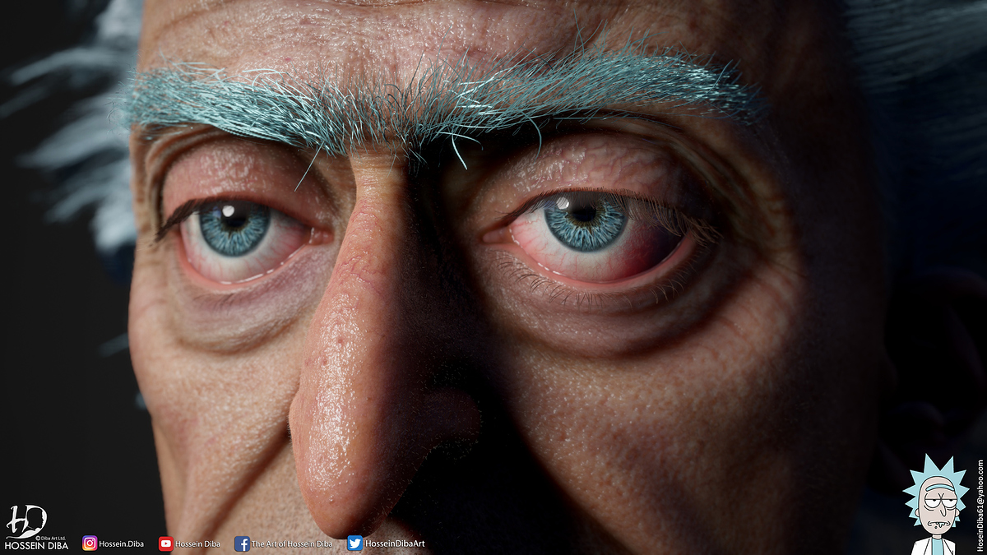Select the HosseinDiba61@yahoo.com email text
The image size is (987, 555).
(980, 506)
